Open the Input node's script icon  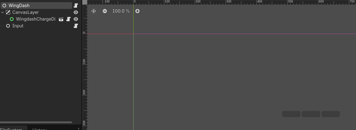point(76,26)
